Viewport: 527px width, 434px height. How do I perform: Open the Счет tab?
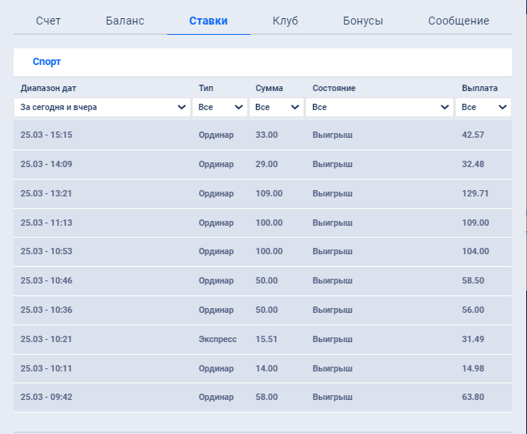(48, 21)
